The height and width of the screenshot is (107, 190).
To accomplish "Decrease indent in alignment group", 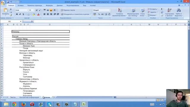I will click(55, 14).
